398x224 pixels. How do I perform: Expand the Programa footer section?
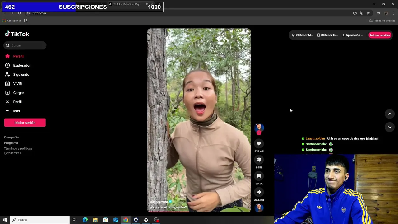(x=11, y=143)
